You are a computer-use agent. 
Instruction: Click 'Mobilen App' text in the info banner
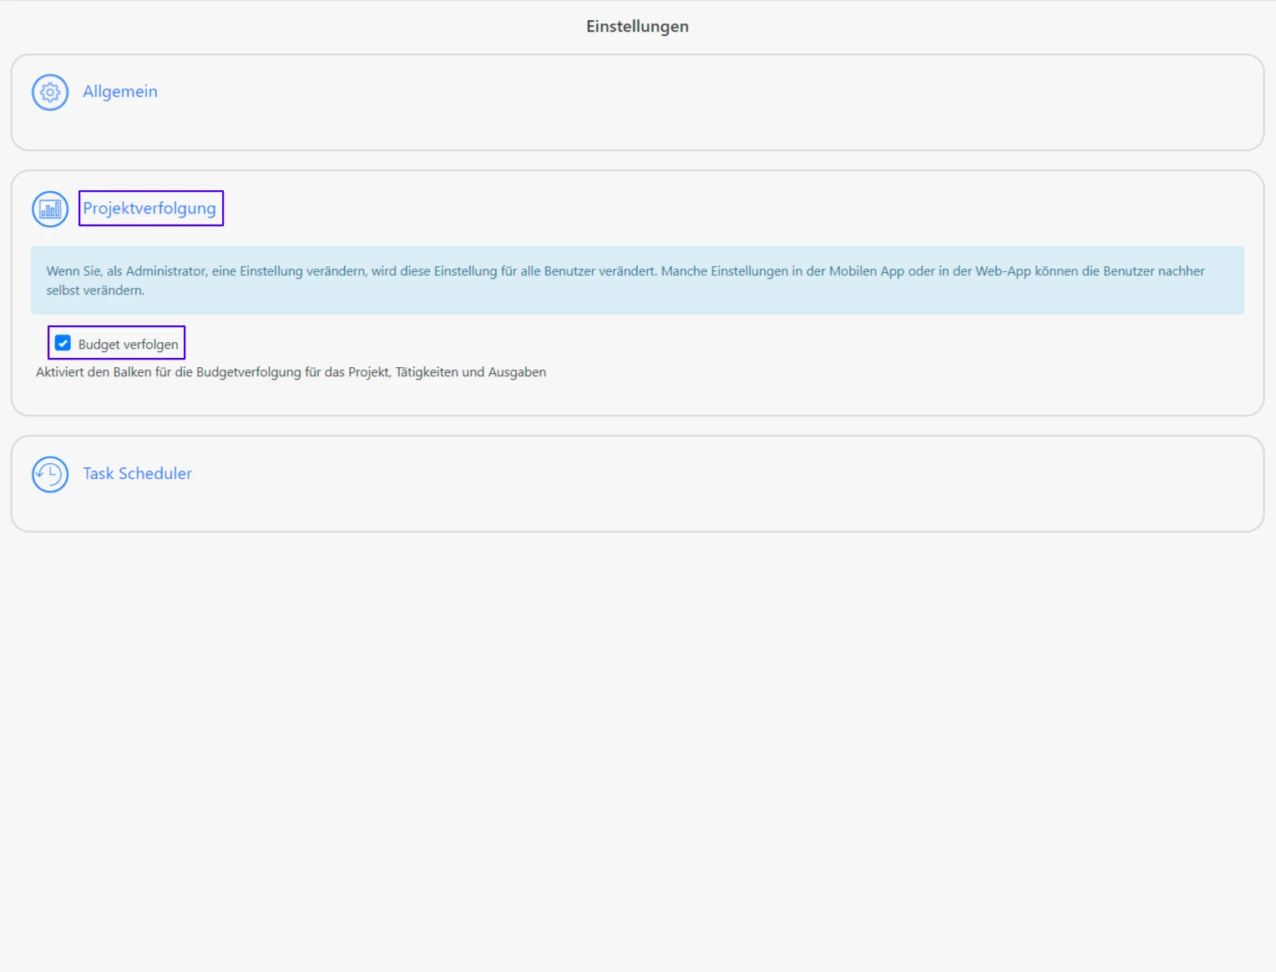(866, 271)
